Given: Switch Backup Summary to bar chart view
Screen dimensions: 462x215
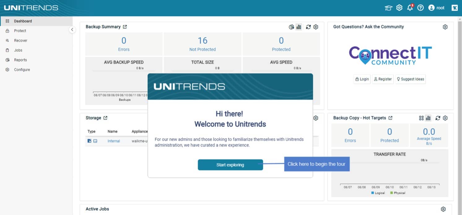Looking at the screenshot, I should [299, 27].
